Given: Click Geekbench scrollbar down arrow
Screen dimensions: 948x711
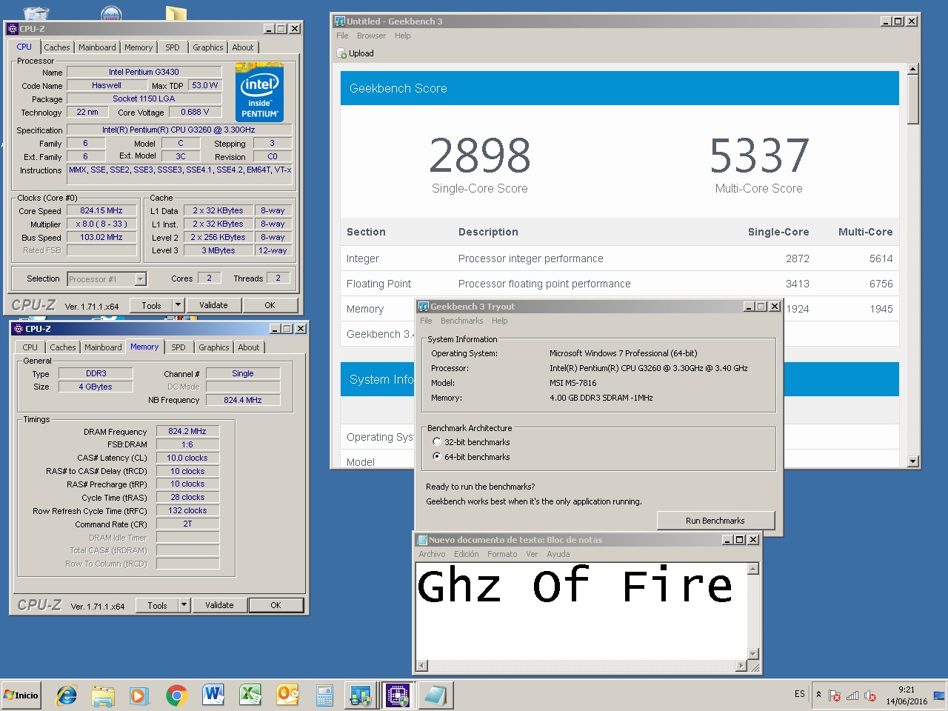Looking at the screenshot, I should pyautogui.click(x=912, y=461).
